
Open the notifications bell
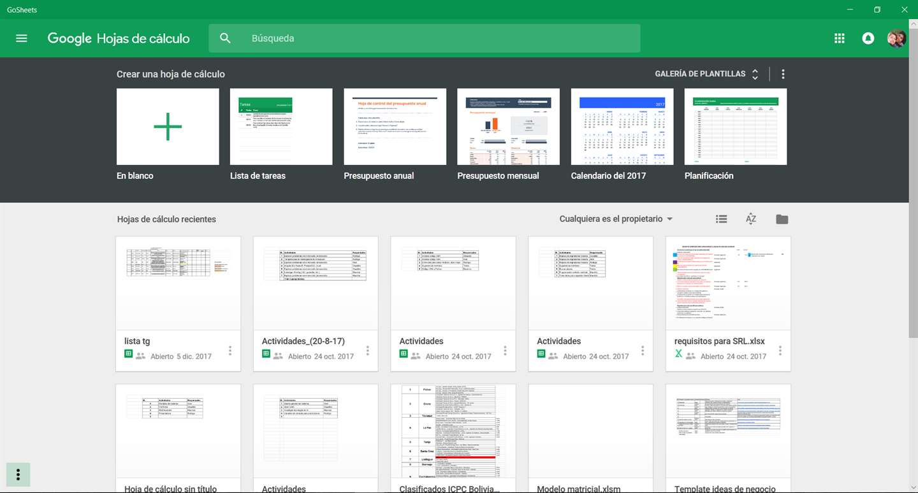[x=868, y=38]
